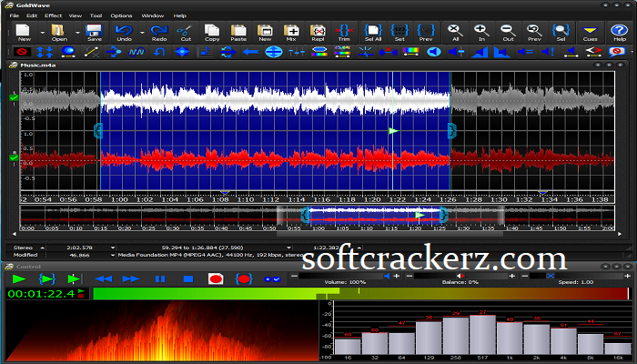
Task: Rewind playback
Action: (103, 279)
